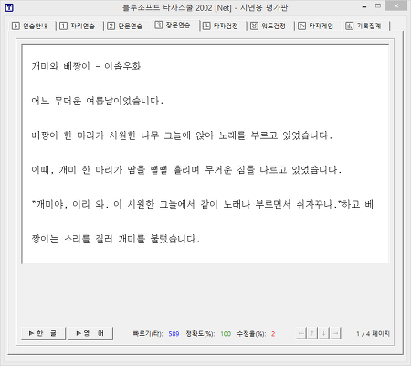411x366 pixels.
Task: Click the line beginning 베짱이 한 마리가 시원한
Action: pyautogui.click(x=182, y=135)
